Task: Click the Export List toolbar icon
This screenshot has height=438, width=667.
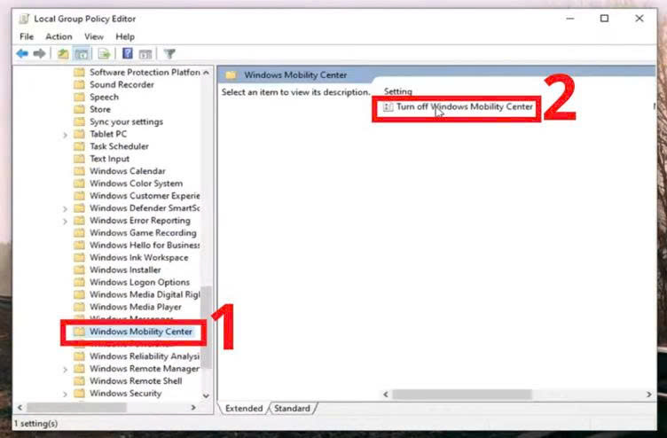Action: click(x=104, y=54)
